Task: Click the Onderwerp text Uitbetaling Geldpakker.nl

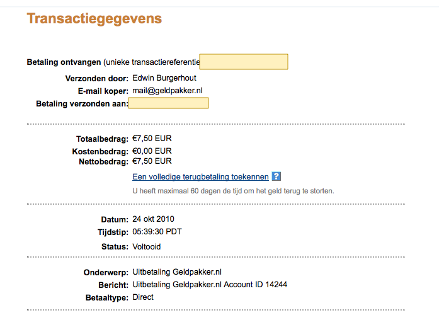Action: tap(177, 272)
